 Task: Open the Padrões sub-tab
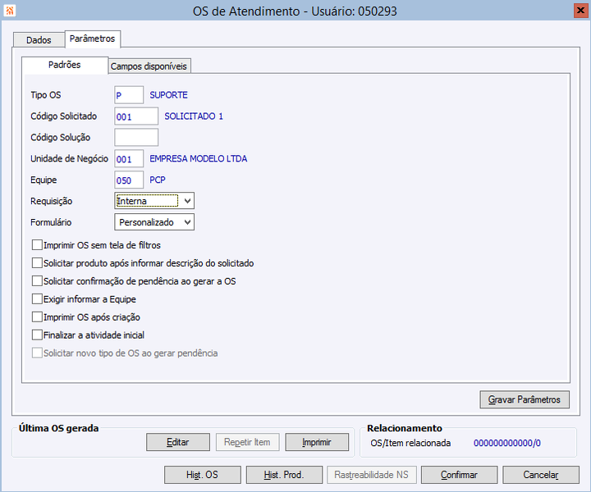tap(65, 65)
